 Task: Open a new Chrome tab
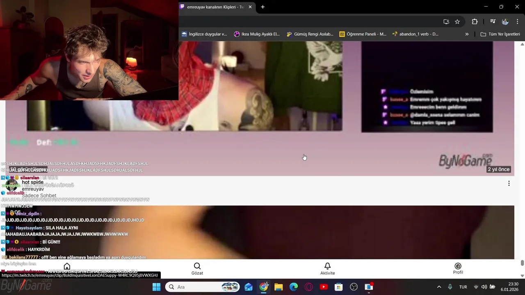click(x=262, y=7)
